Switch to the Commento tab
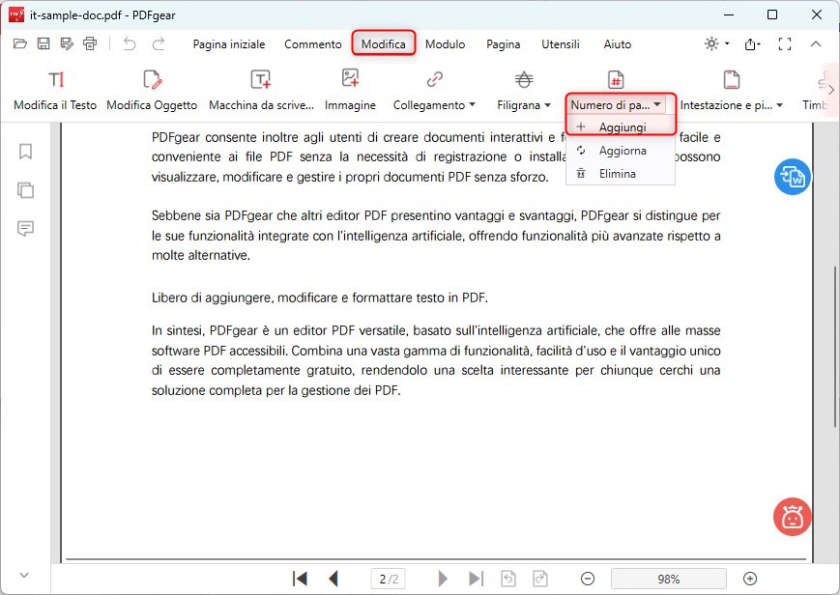840x595 pixels. [312, 43]
